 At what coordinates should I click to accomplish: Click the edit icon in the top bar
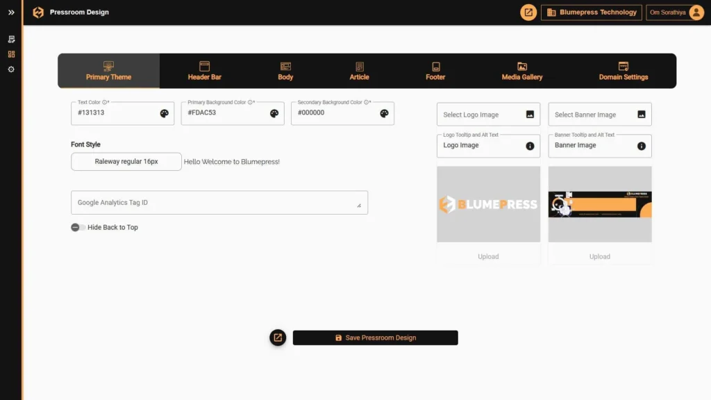tap(528, 12)
